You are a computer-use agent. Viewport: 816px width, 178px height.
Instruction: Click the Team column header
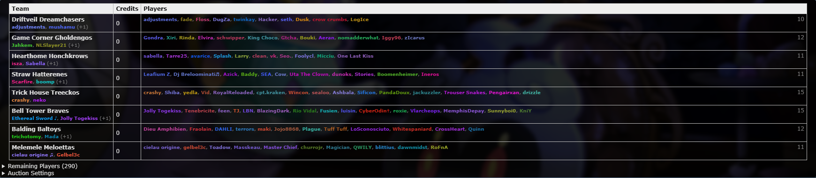click(20, 8)
